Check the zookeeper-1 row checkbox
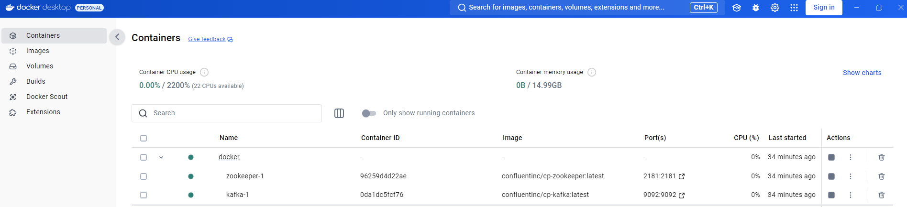The height and width of the screenshot is (207, 907). pyautogui.click(x=144, y=176)
